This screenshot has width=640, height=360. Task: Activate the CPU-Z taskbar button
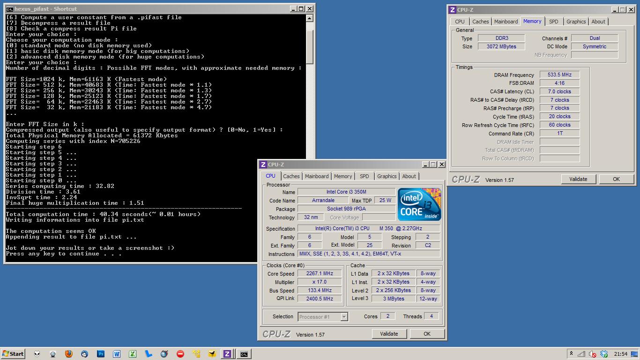[227, 354]
